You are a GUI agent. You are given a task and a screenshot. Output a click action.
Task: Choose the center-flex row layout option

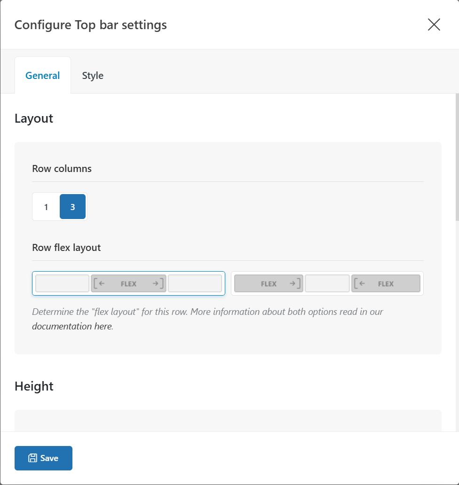click(128, 283)
